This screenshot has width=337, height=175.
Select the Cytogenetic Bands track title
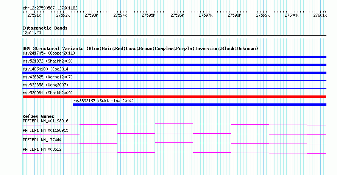(x=45, y=28)
